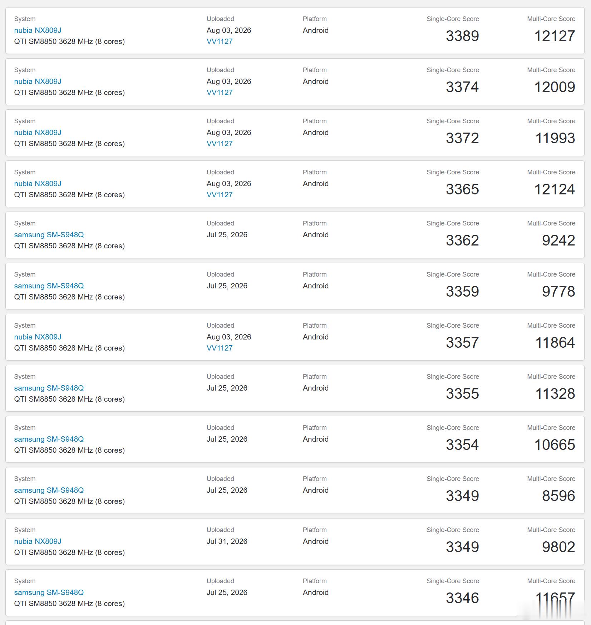Open samsung SM-S948Q result with multi-core 8596
The height and width of the screenshot is (625, 591).
pyautogui.click(x=49, y=490)
